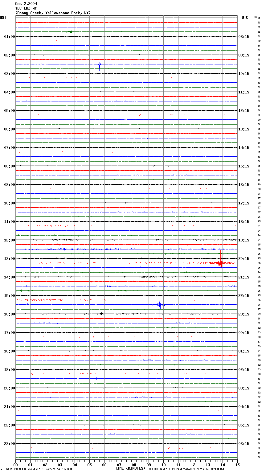This screenshot has width=262, height=473.
Task: Click the '22:15' UTC time label
Action: pos(244,296)
